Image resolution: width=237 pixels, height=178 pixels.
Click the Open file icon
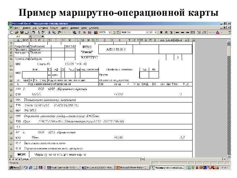click(x=17, y=32)
